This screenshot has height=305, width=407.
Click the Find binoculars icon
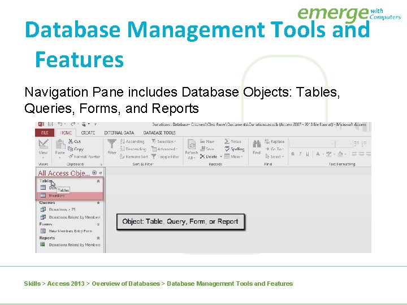257,143
